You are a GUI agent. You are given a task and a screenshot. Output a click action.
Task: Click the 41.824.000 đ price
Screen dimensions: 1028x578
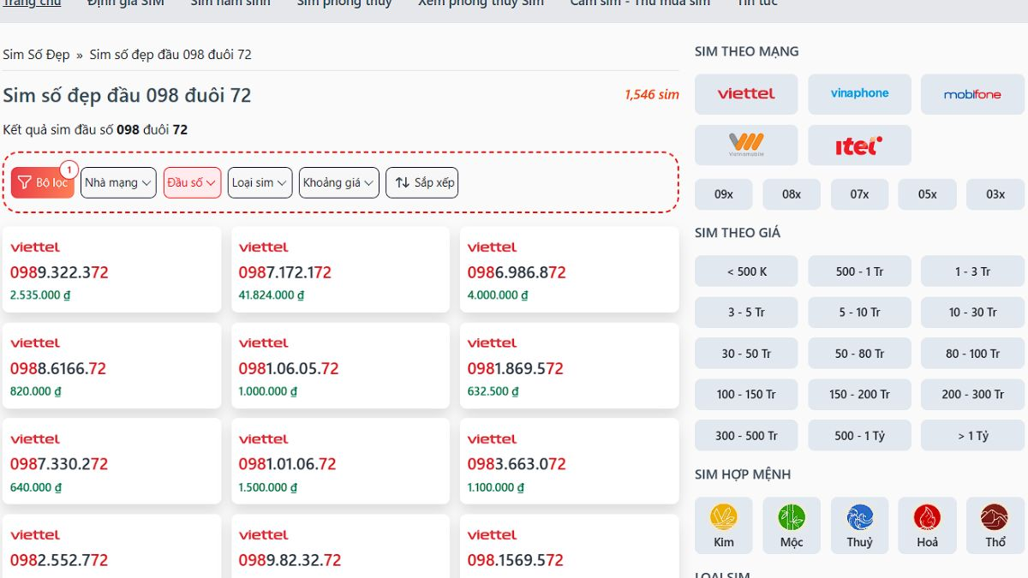pos(272,295)
